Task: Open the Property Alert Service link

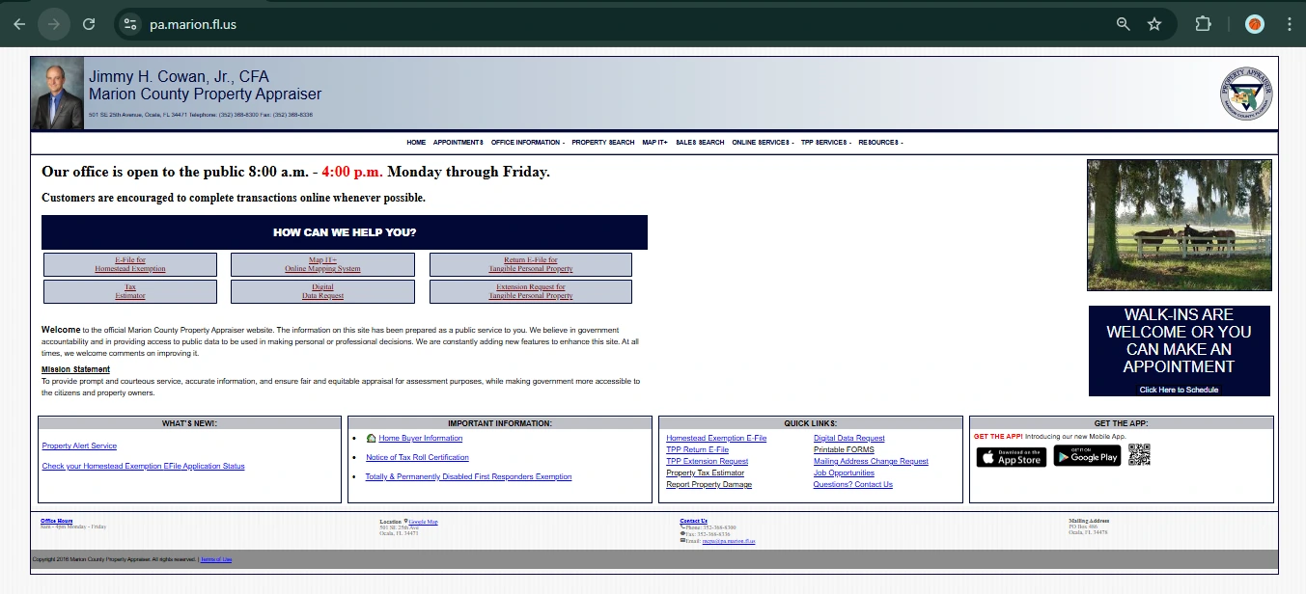Action: [x=79, y=445]
